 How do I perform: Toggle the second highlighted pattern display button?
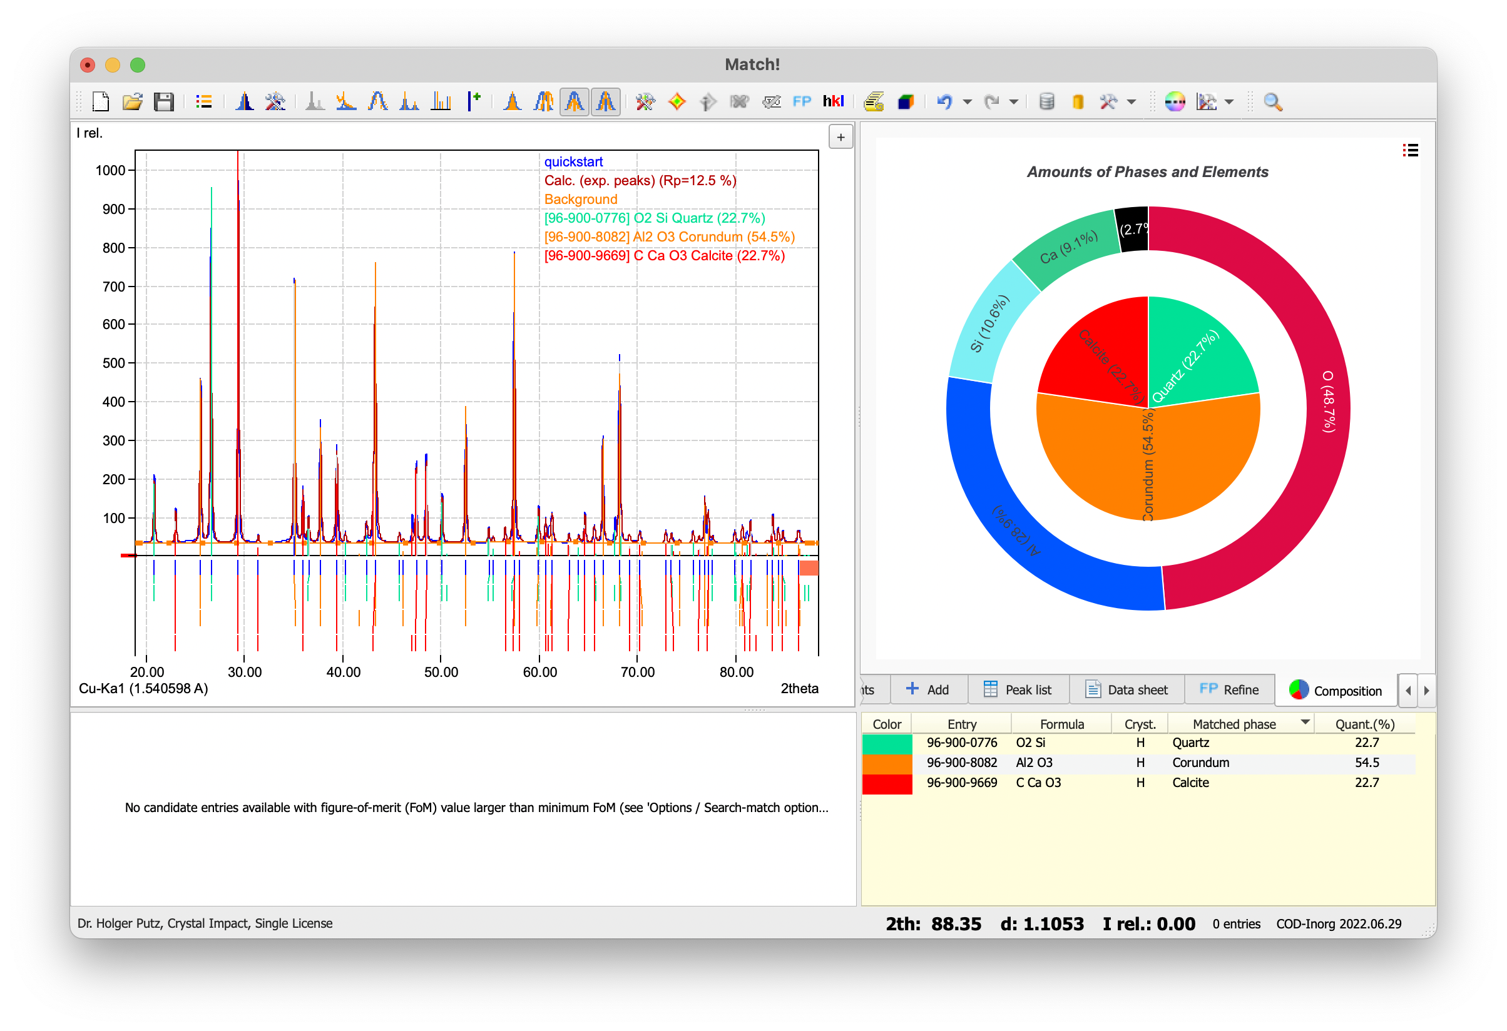pos(605,101)
